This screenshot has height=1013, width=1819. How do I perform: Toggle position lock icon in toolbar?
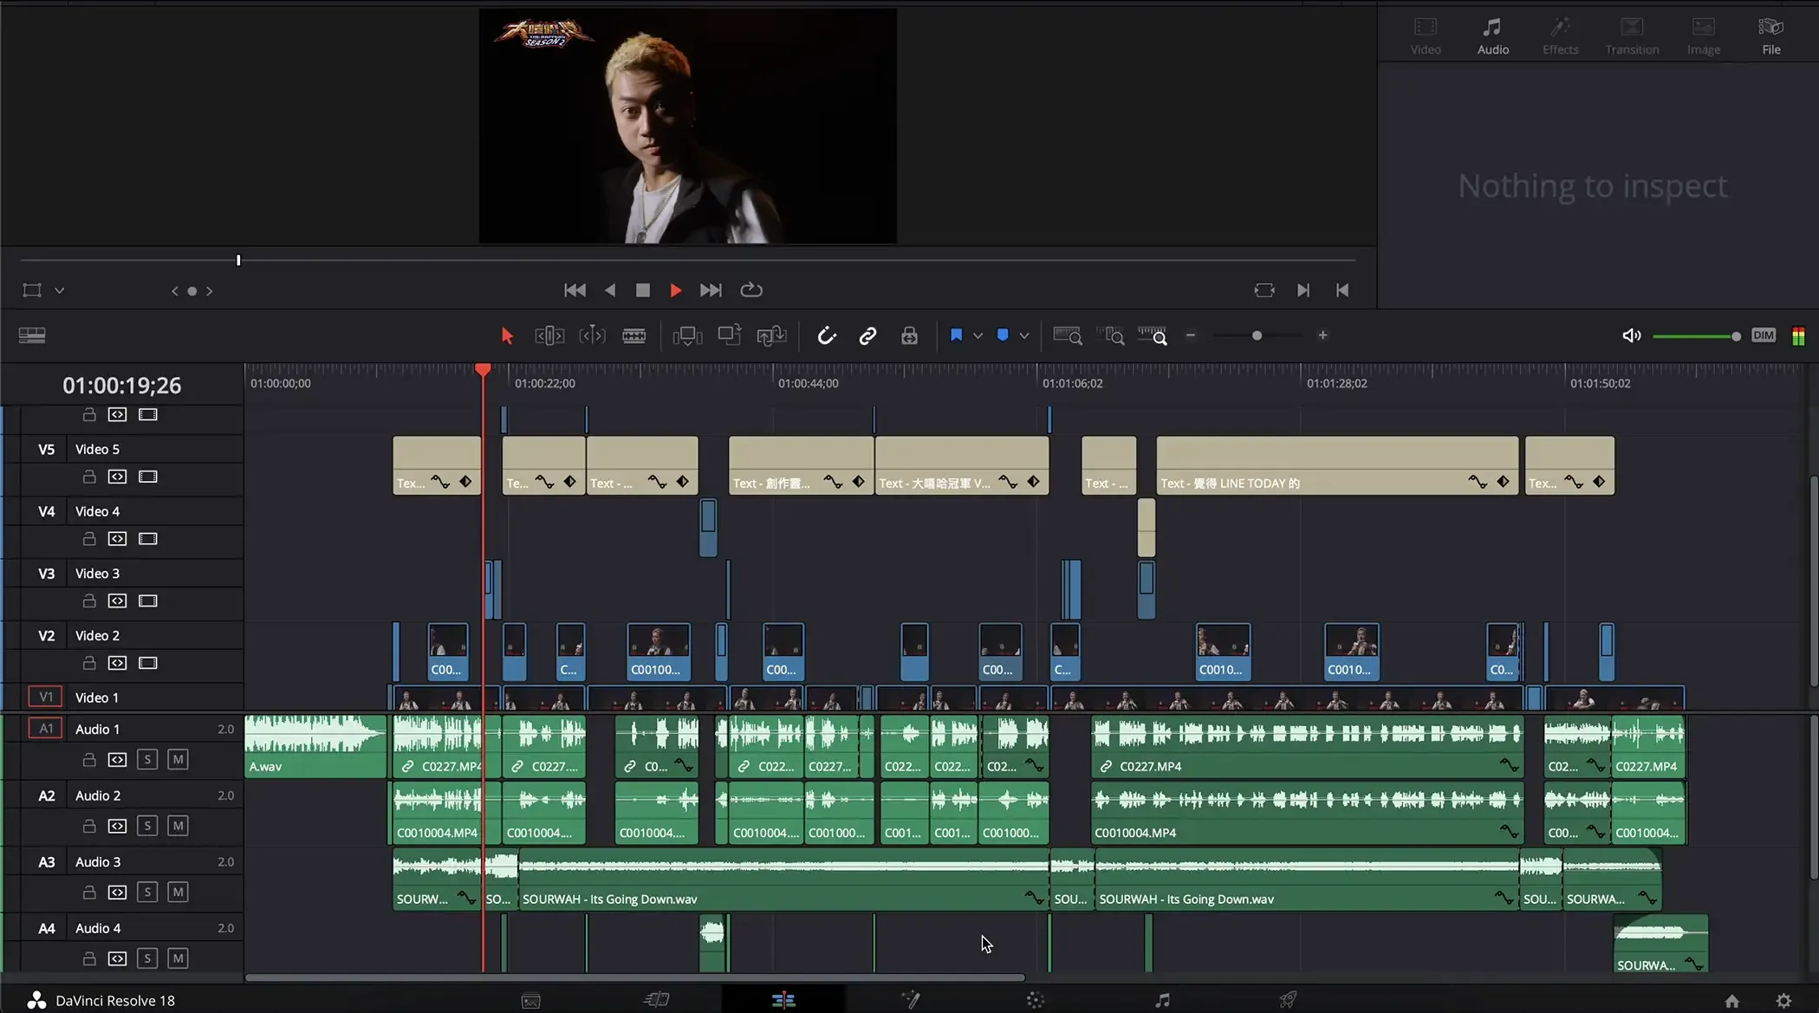pyautogui.click(x=909, y=336)
